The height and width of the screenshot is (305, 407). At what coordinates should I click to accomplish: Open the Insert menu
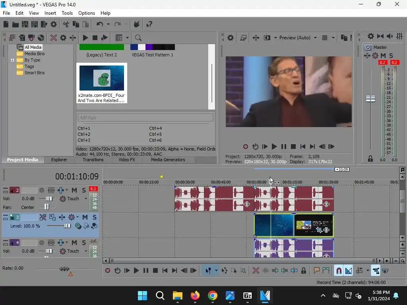click(50, 13)
